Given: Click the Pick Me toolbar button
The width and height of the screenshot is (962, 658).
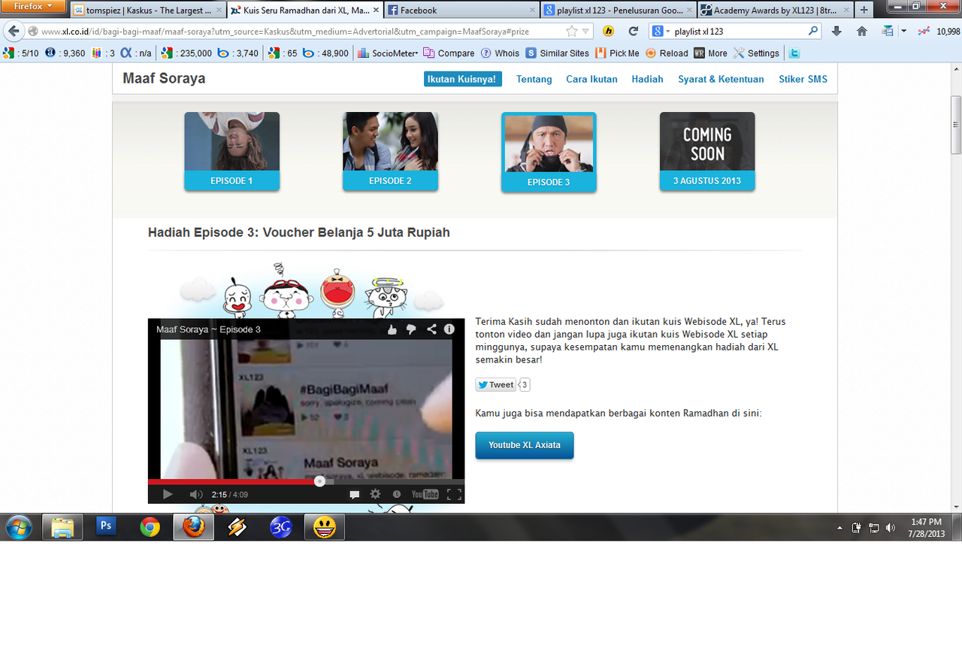Looking at the screenshot, I should click(x=617, y=53).
